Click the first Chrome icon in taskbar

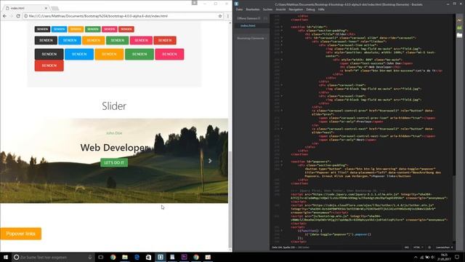click(113, 257)
